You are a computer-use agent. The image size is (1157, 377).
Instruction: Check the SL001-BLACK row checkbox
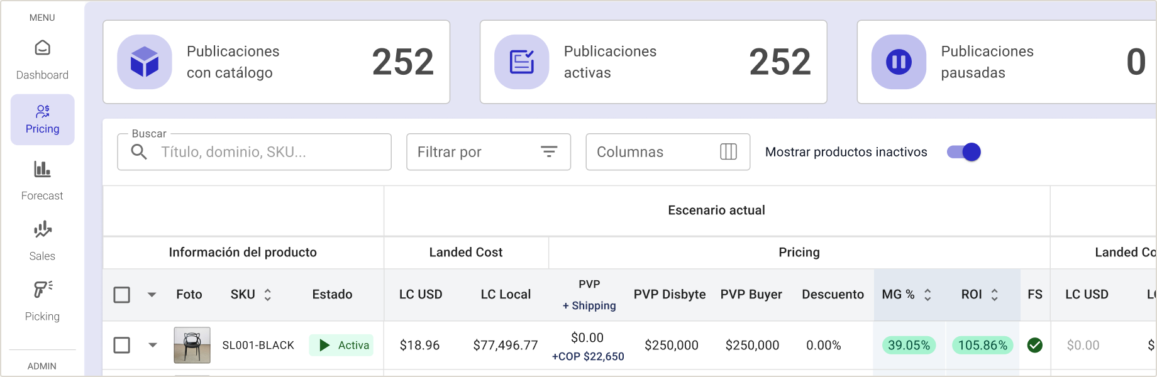point(122,345)
